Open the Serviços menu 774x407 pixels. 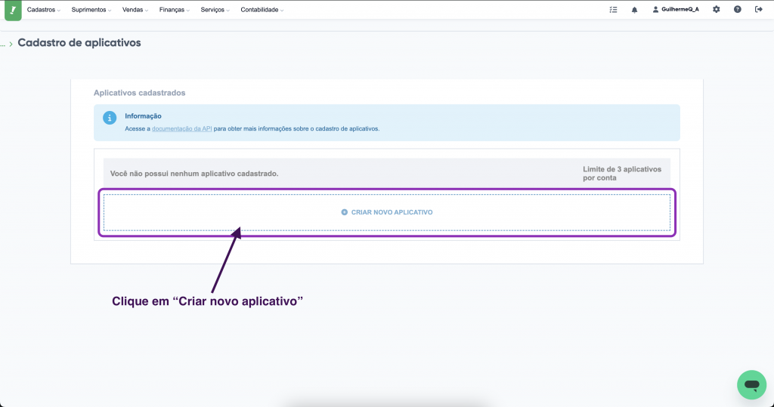click(215, 10)
